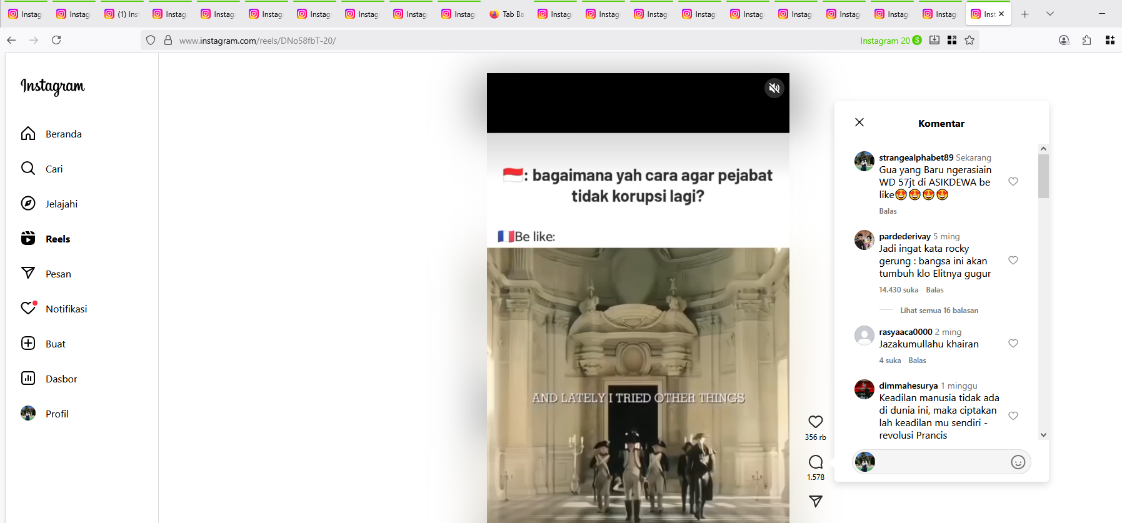The image size is (1122, 523).
Task: Open rasyaaca0000's profile via username
Action: pos(905,332)
